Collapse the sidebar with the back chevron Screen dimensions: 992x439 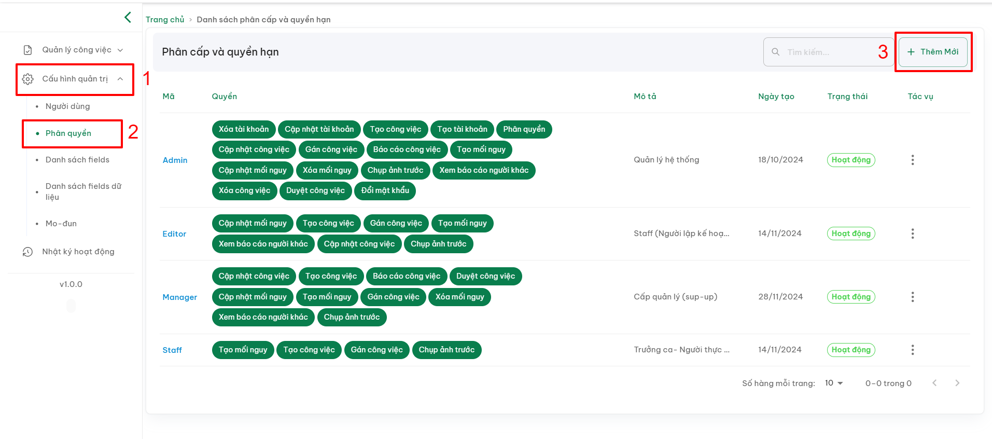point(128,17)
